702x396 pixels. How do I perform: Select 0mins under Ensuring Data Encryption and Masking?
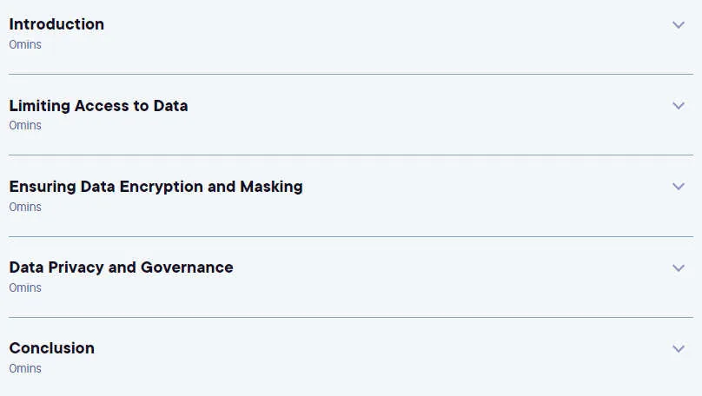[25, 208]
